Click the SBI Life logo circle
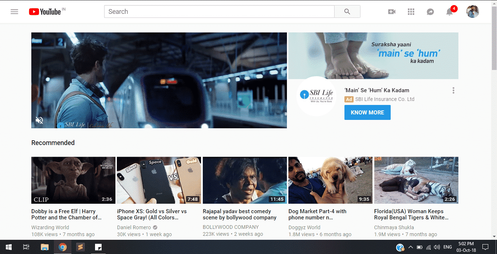 pos(316,96)
